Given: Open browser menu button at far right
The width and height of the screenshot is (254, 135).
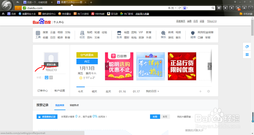Looking at the screenshot, I should pos(251,8).
